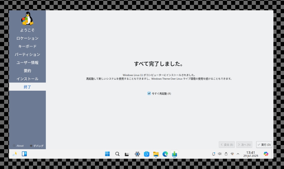Click the installer download icon in taskbar
The height and width of the screenshot is (169, 284).
pyautogui.click(x=174, y=154)
